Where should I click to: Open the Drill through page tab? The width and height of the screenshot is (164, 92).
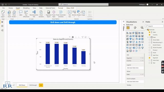pos(33,85)
